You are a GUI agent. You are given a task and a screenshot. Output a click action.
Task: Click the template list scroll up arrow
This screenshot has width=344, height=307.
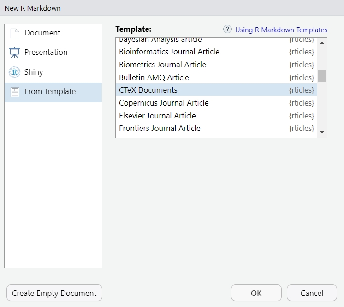322,43
